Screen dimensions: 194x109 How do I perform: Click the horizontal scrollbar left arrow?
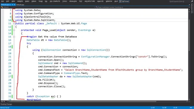click(9, 102)
